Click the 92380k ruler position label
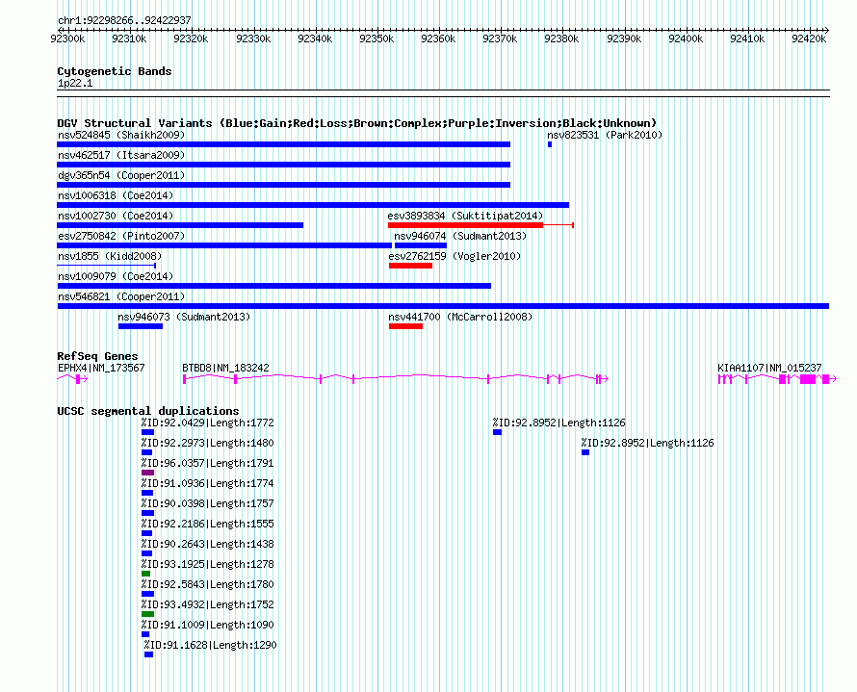Viewport: 857px width, 692px height. click(561, 38)
